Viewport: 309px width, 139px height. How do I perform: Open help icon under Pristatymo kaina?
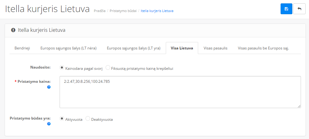(49, 87)
